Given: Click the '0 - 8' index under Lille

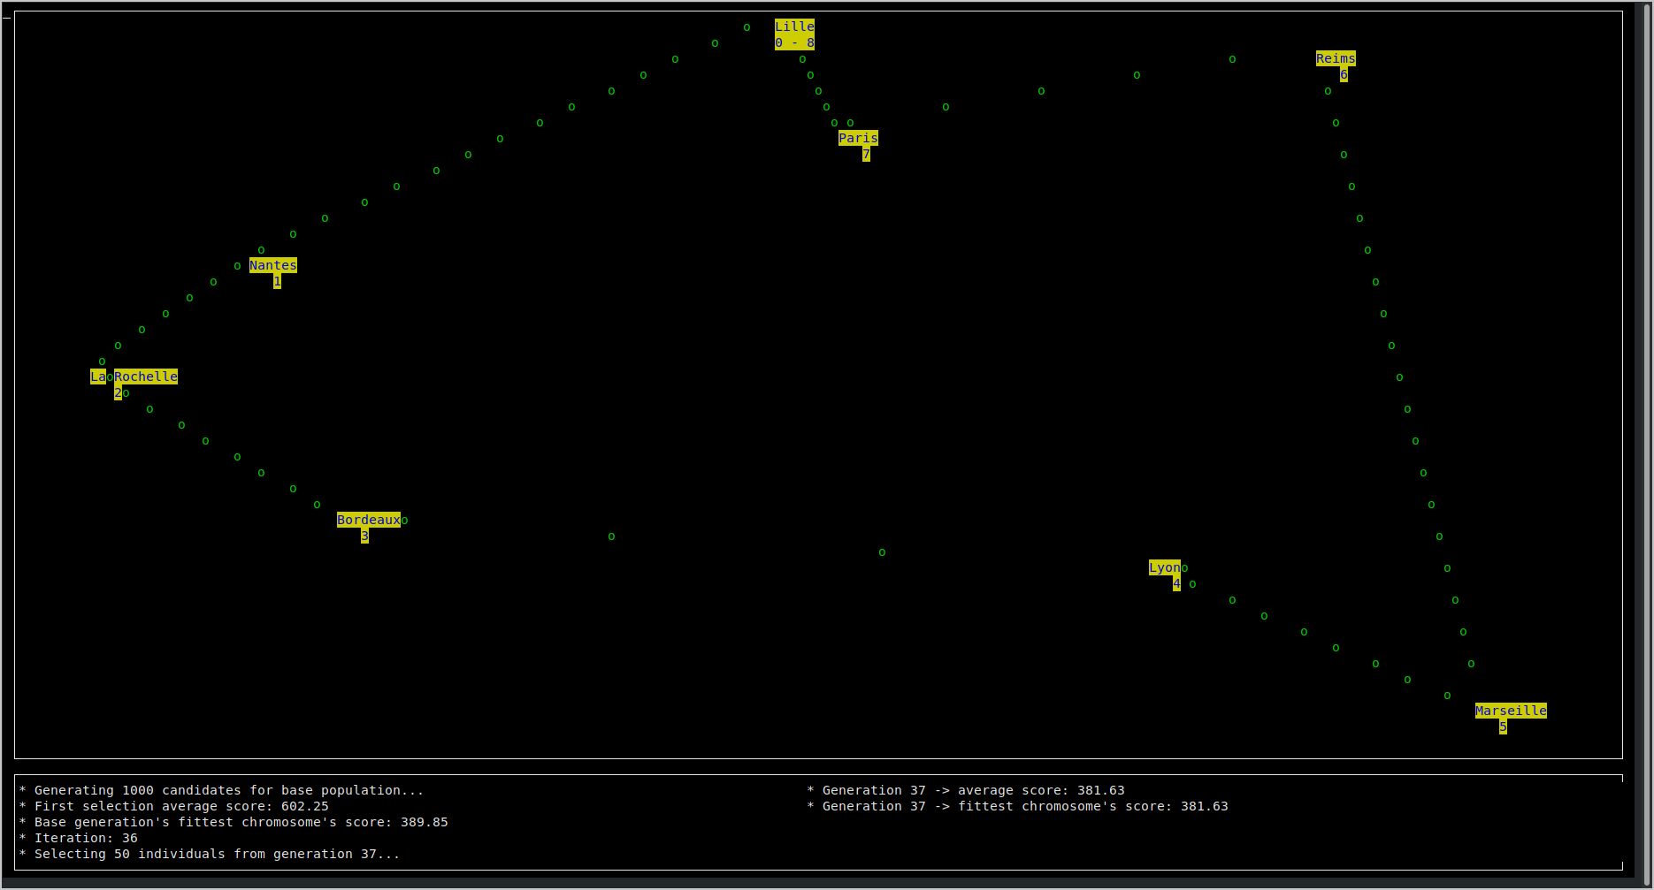Looking at the screenshot, I should [x=794, y=42].
